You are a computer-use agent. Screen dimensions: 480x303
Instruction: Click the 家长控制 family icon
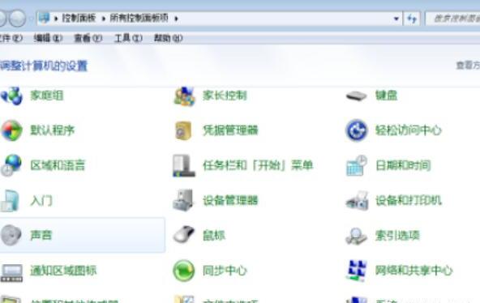184,96
